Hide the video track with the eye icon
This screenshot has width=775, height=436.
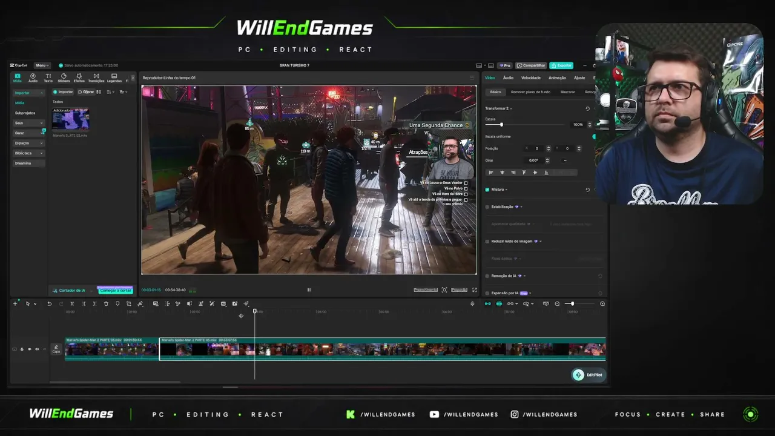point(29,349)
